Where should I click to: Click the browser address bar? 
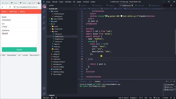[x=27, y=7]
